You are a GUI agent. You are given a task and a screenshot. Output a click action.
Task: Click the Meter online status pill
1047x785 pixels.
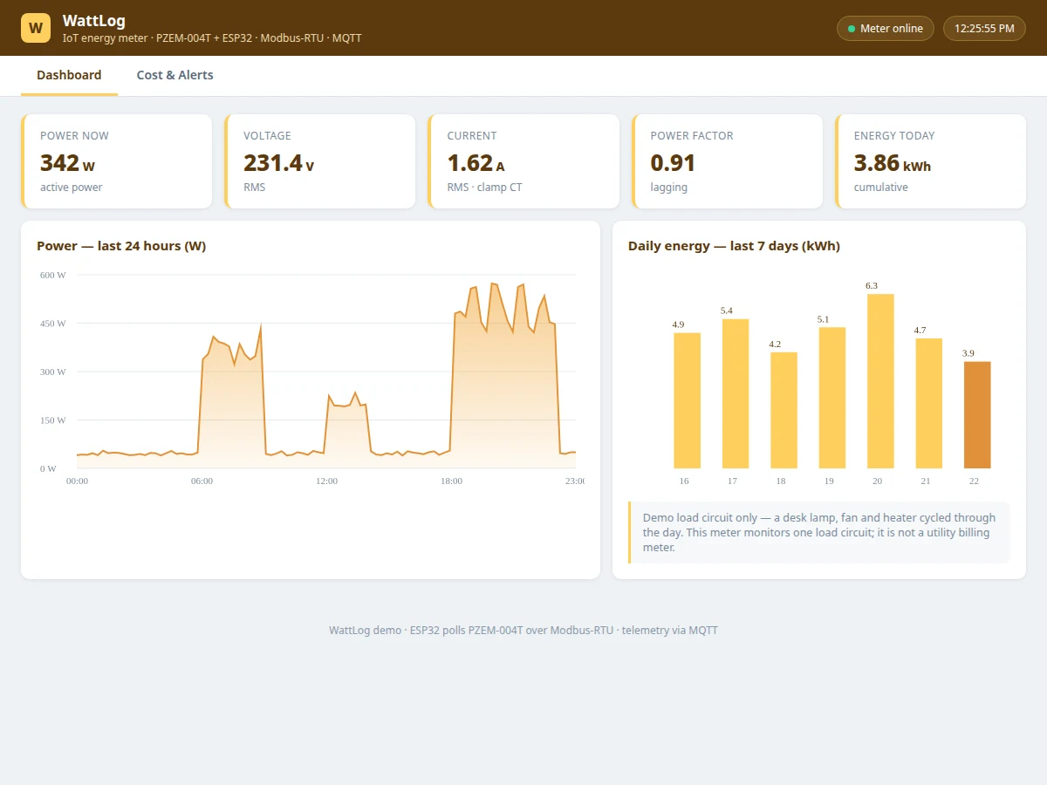[886, 29]
